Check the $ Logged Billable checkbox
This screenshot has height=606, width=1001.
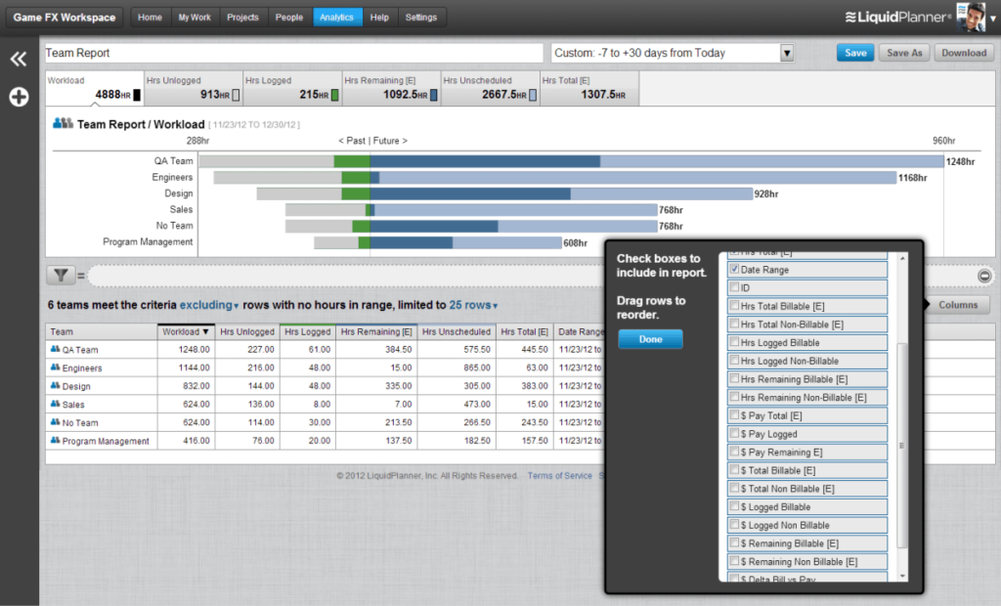735,506
